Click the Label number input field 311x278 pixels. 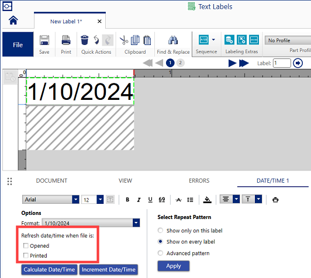[282, 63]
